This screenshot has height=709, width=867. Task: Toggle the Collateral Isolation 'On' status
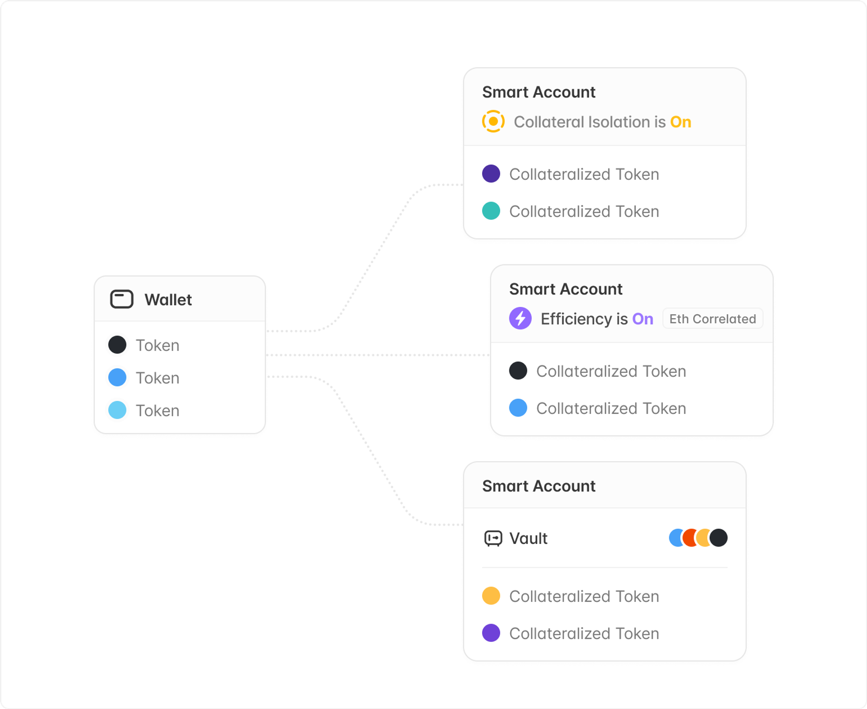pyautogui.click(x=680, y=122)
